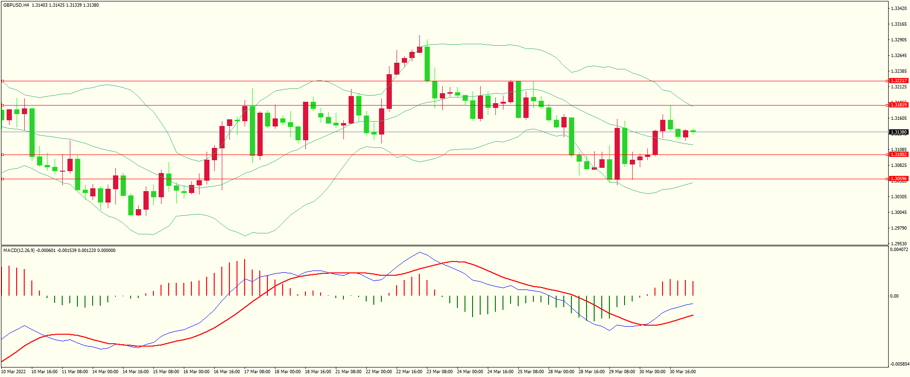This screenshot has width=910, height=377.
Task: Click the 25 Mar 08:00 time label
Action: click(531, 372)
